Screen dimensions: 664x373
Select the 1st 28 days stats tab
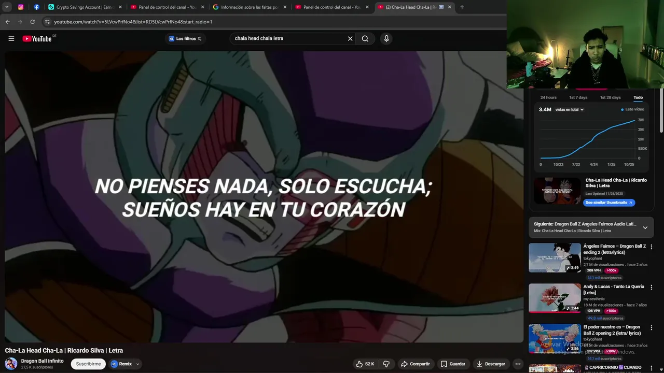pyautogui.click(x=611, y=97)
